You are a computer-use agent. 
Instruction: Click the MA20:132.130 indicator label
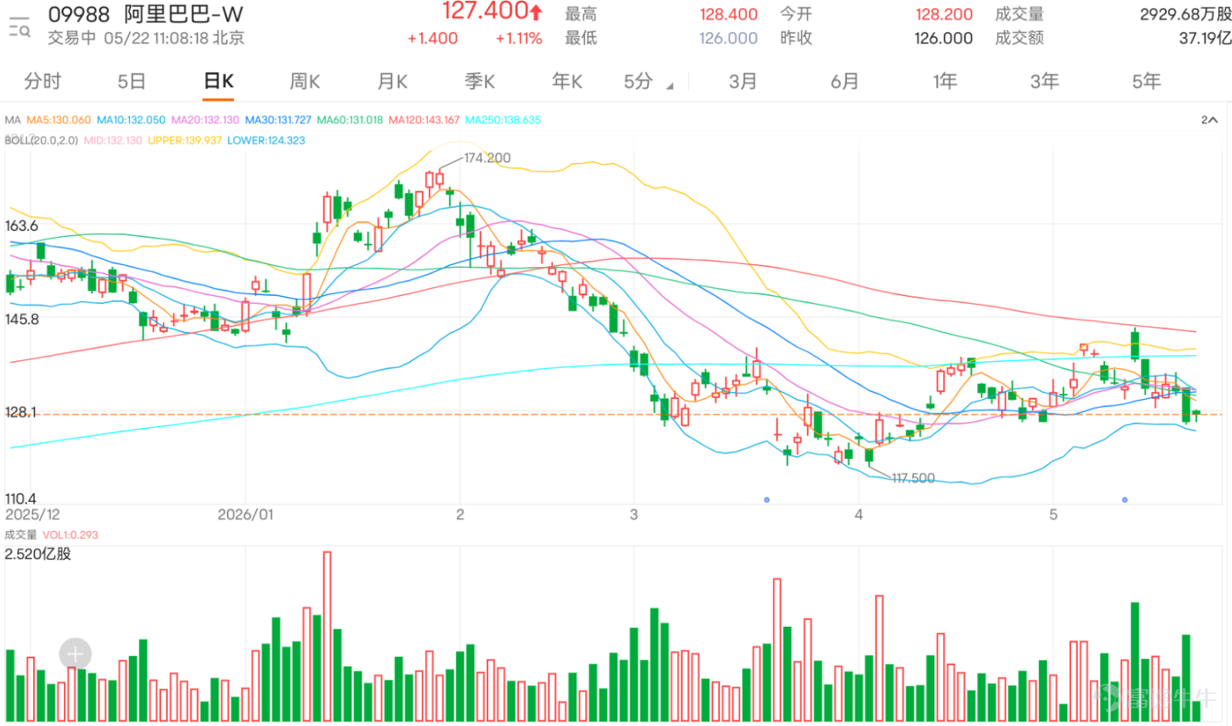coord(205,120)
